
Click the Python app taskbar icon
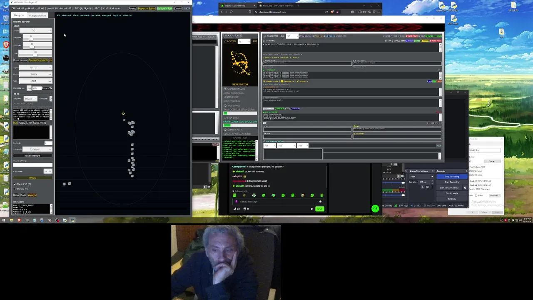click(x=72, y=220)
